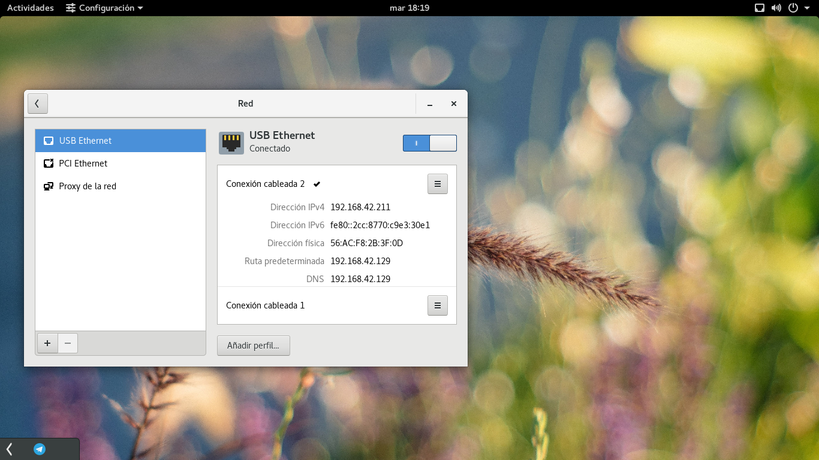Click the DNS value 192.168.42.129
This screenshot has height=460, width=819.
pos(360,279)
